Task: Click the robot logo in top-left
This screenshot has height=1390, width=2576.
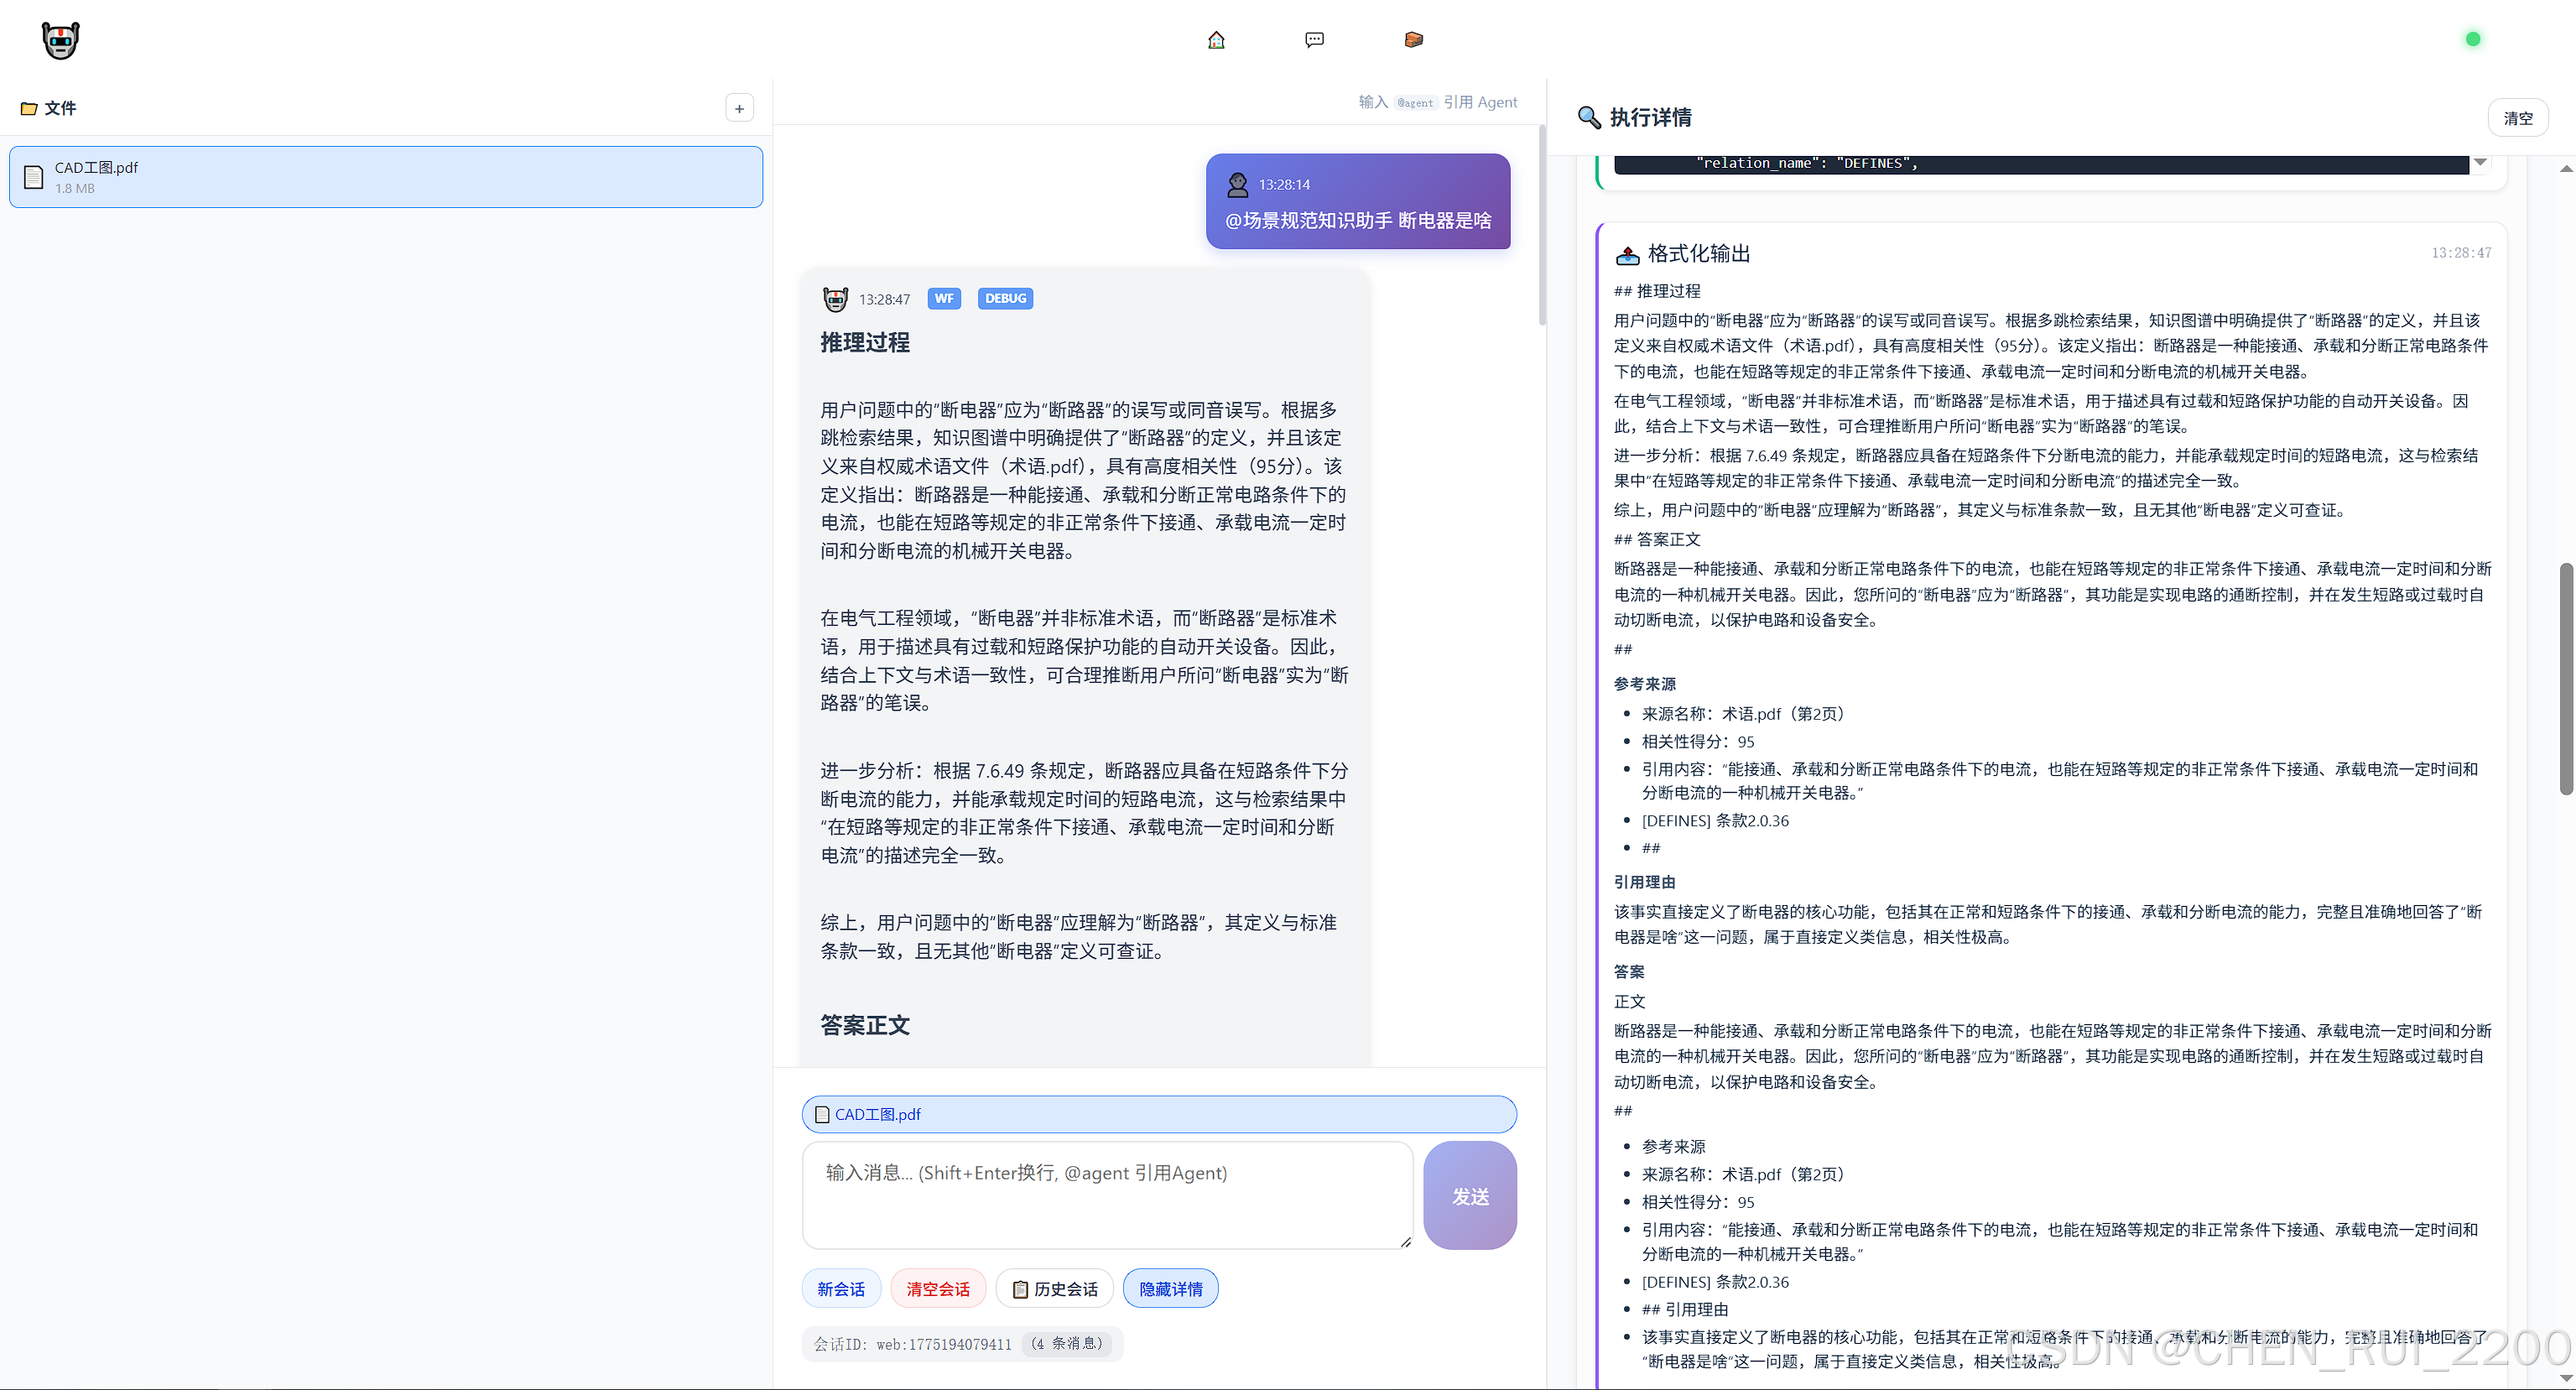Action: pos(60,40)
